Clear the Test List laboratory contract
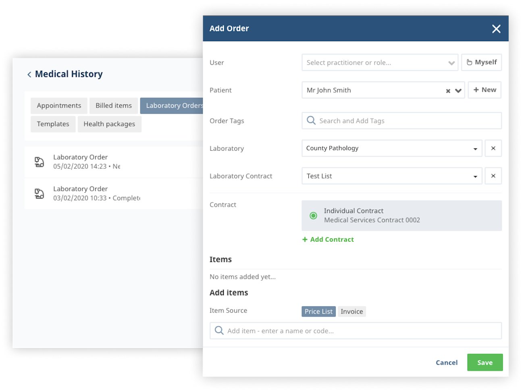 tap(493, 176)
